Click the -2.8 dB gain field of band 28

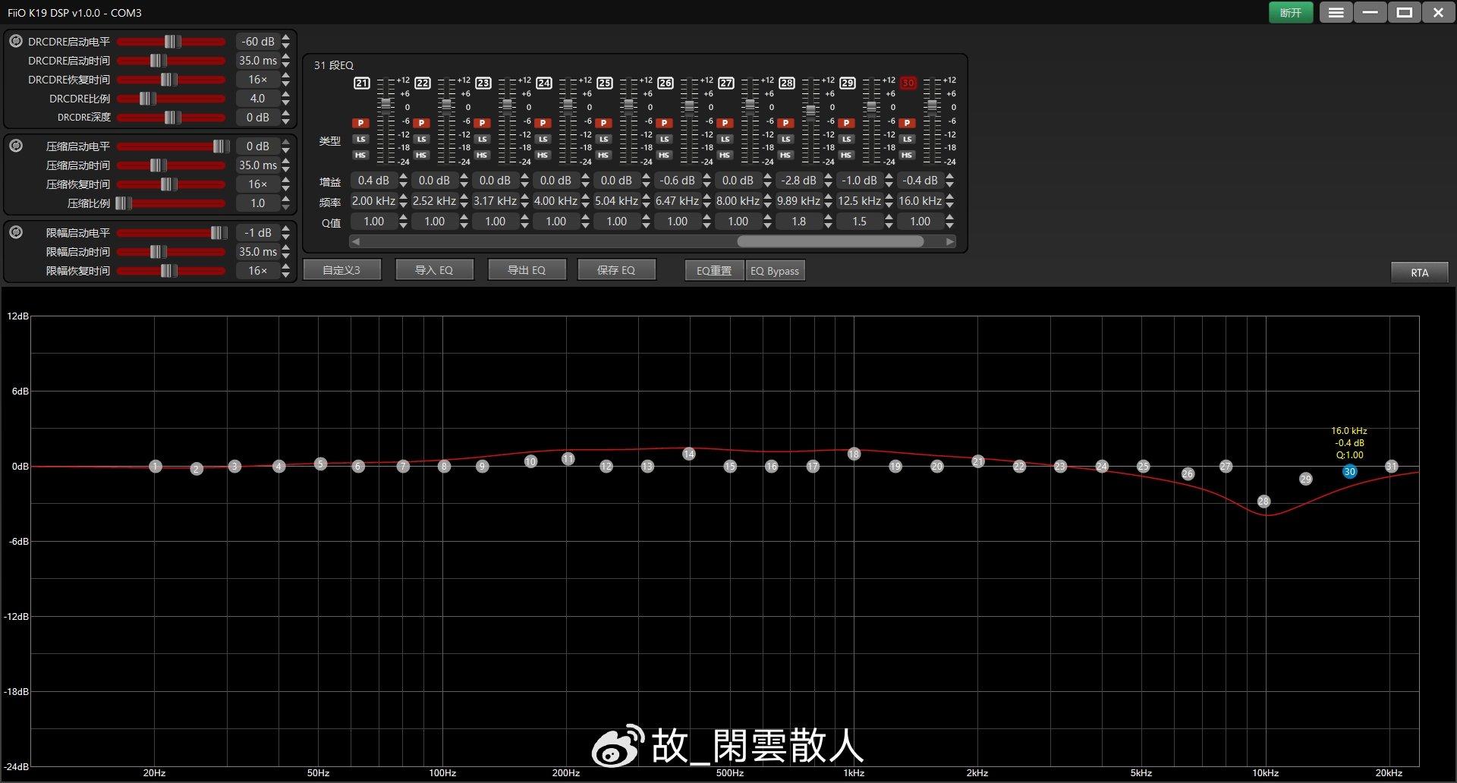tap(798, 181)
